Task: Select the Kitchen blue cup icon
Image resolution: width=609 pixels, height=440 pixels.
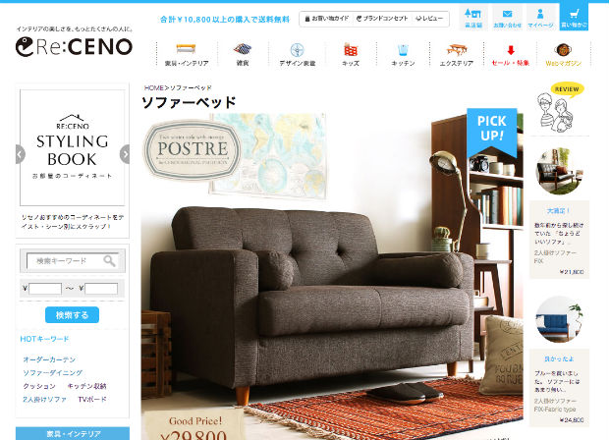Action: point(403,50)
